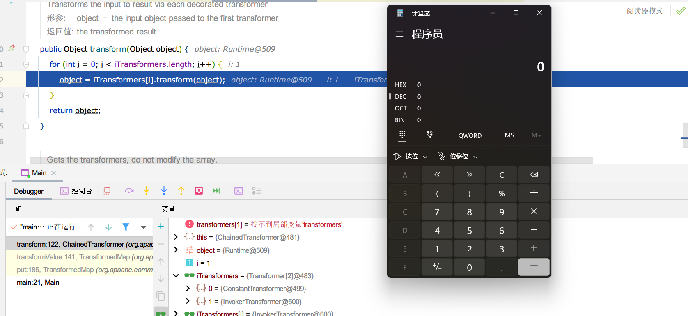Viewport: 688px width, 316px height.
Task: Go to previous frame with up arrow
Action: (x=91, y=227)
